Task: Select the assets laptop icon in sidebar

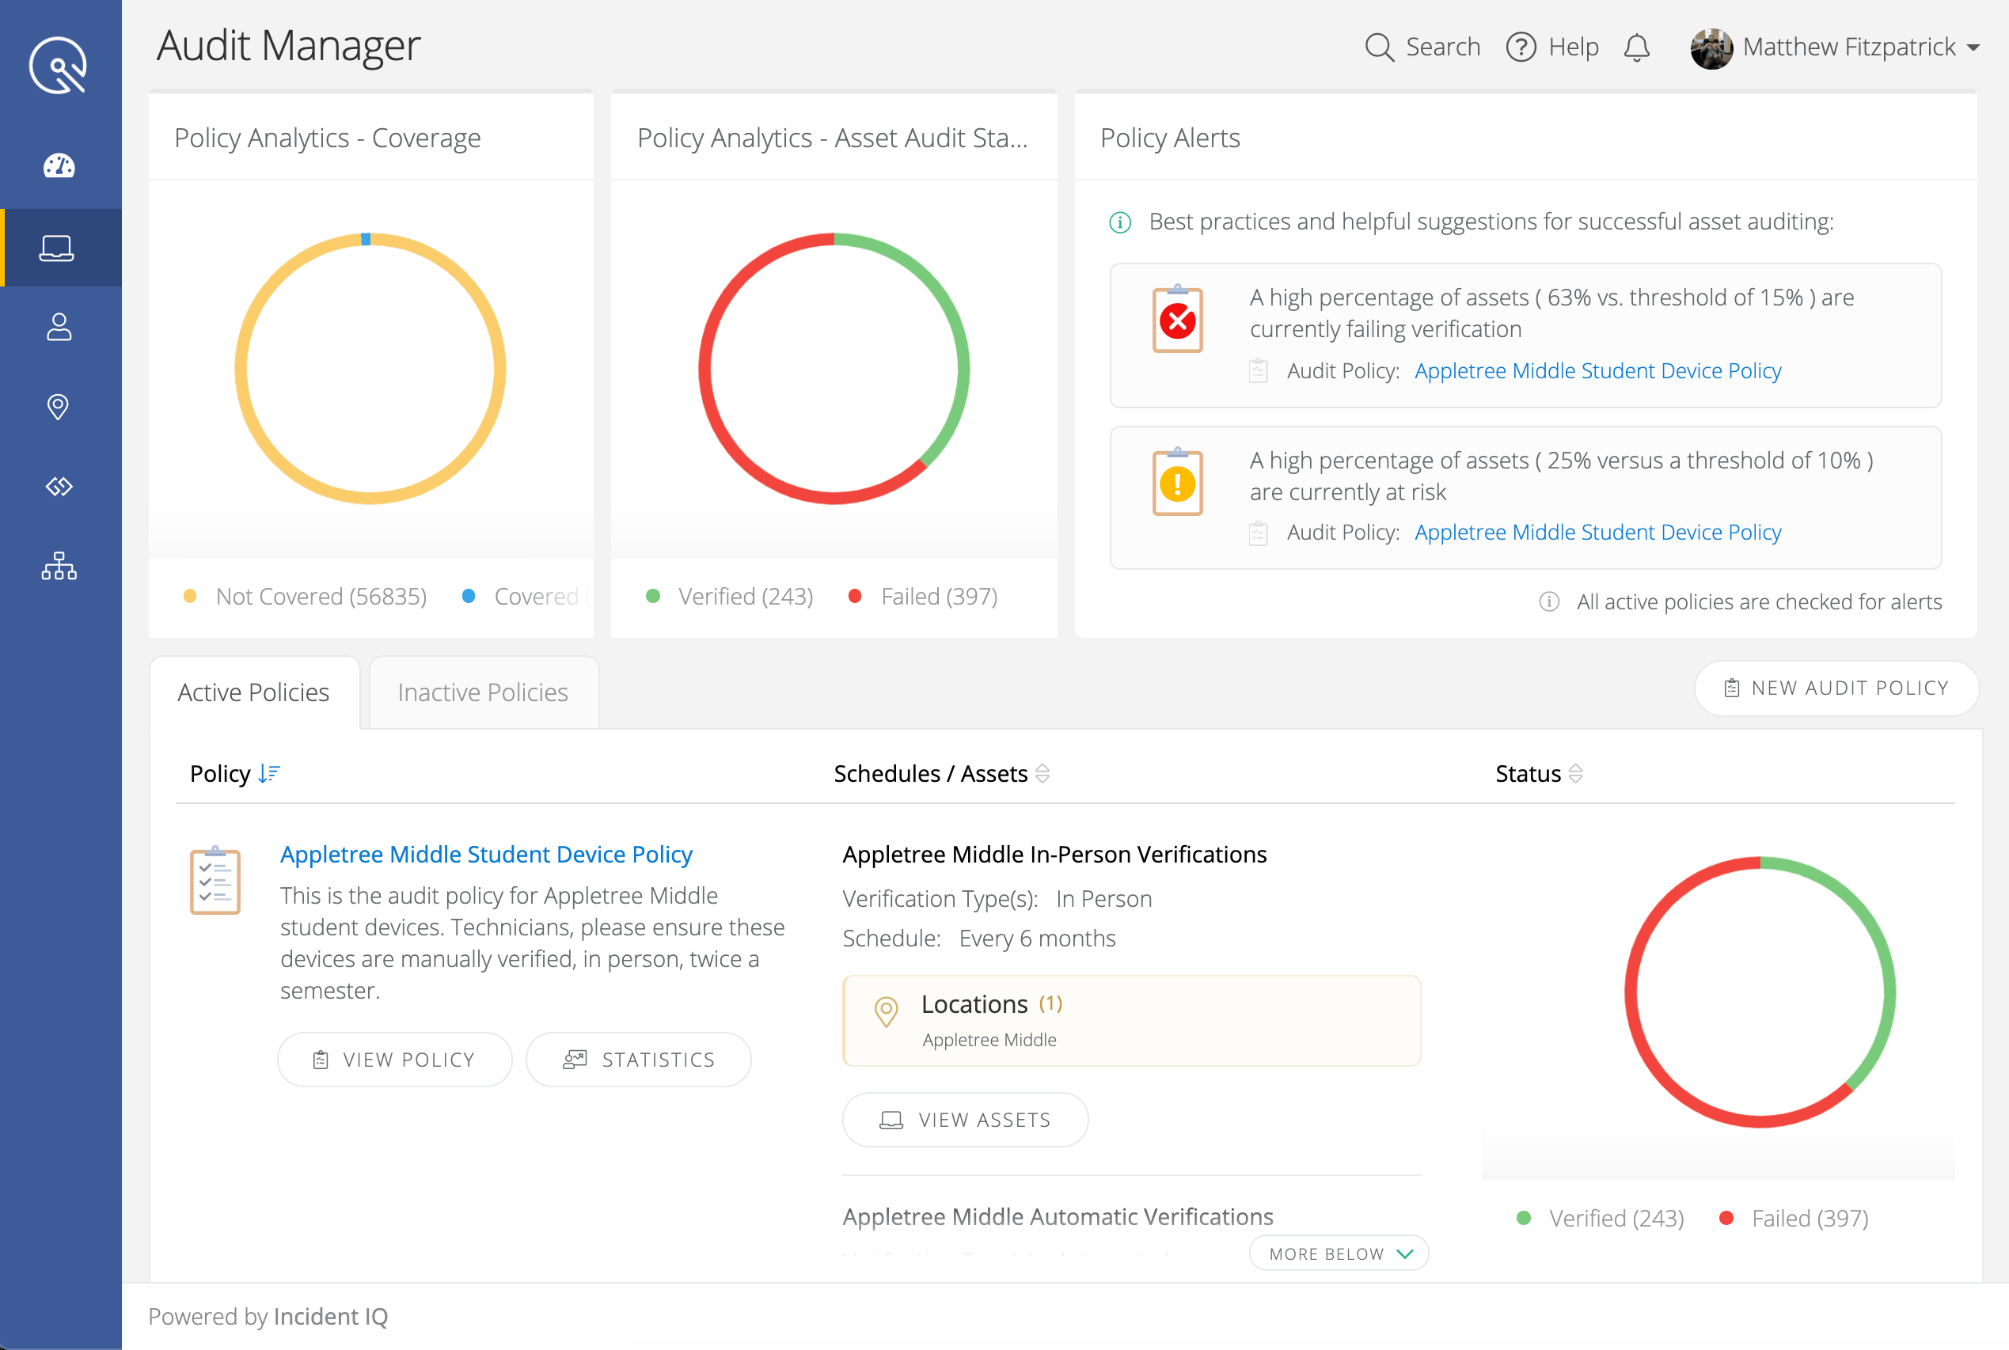Action: tap(59, 247)
